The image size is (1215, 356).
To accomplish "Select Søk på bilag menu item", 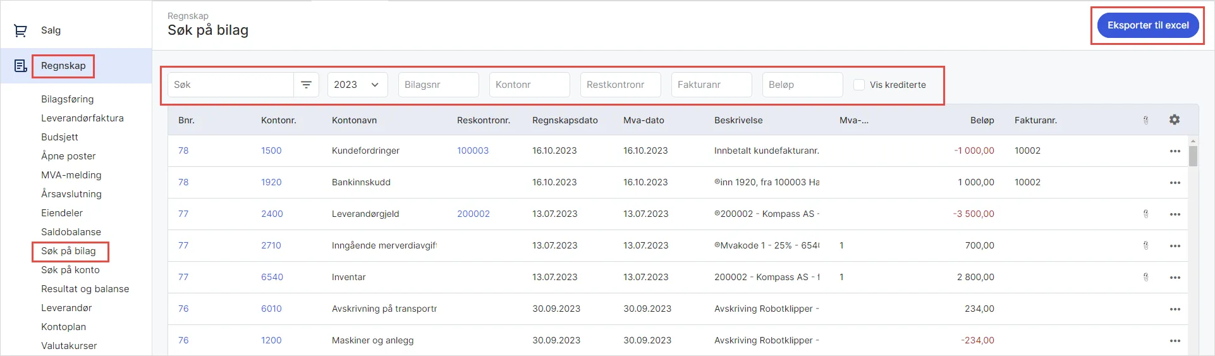I will pyautogui.click(x=68, y=251).
